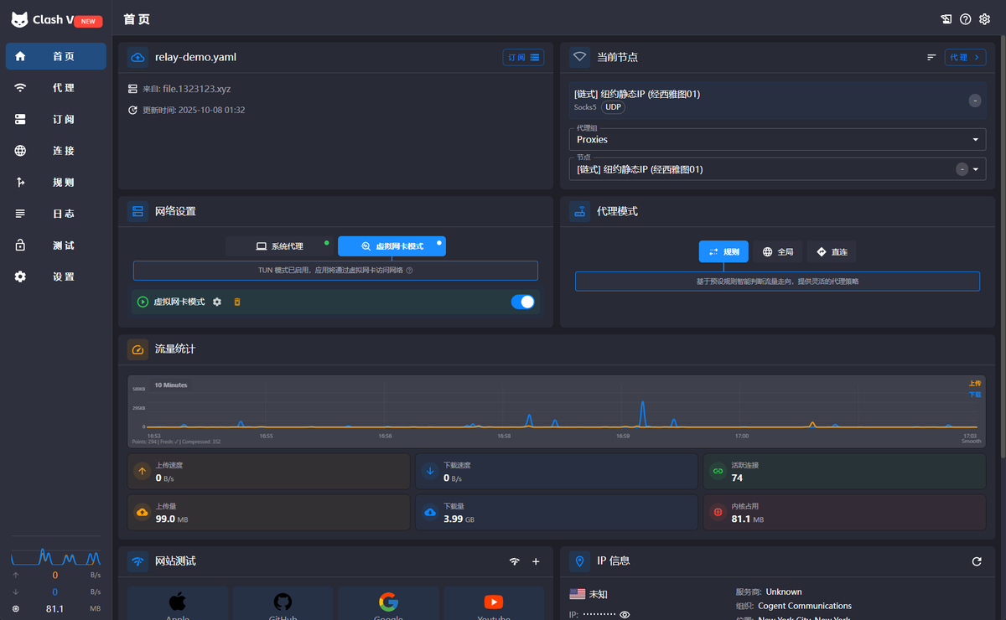Click the 上传量 upload total card icon
This screenshot has width=1006, height=620.
(143, 512)
